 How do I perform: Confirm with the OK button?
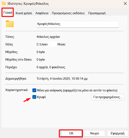(x=71, y=133)
